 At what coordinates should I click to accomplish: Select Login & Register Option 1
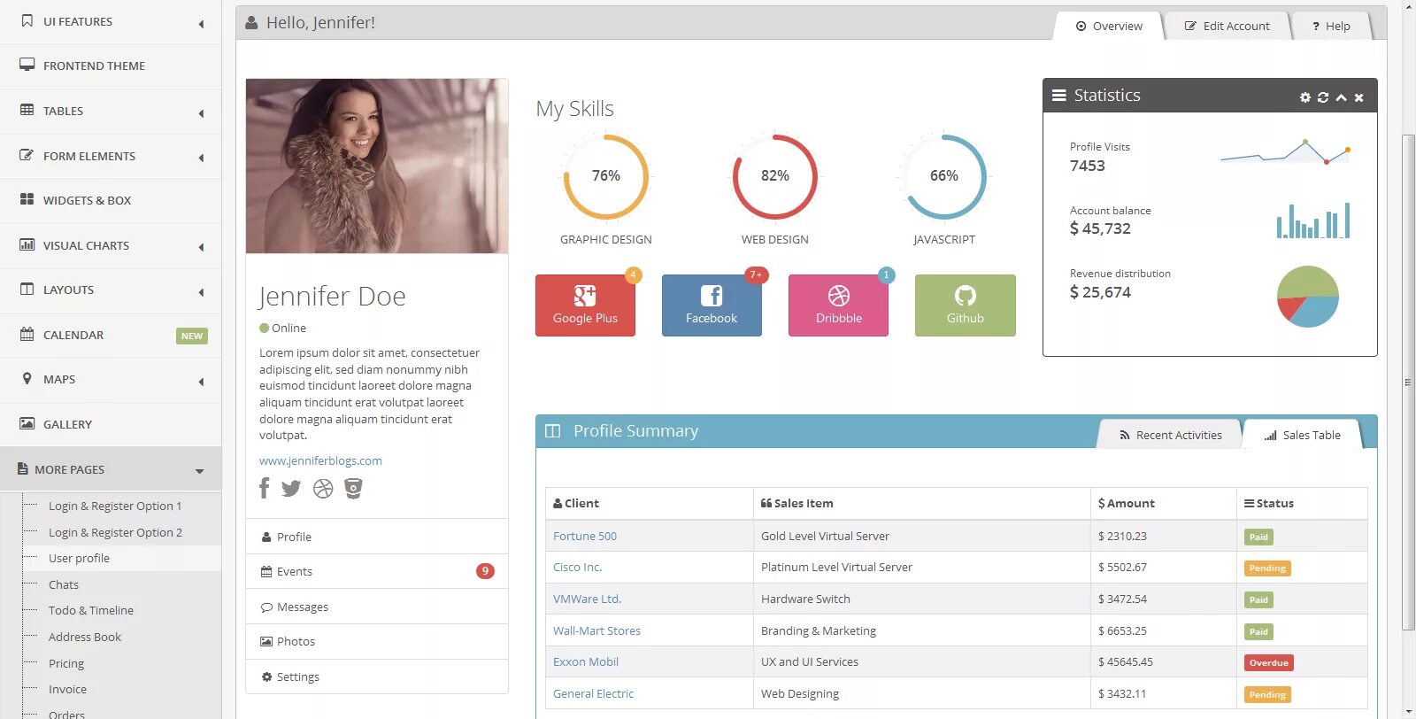tap(115, 506)
